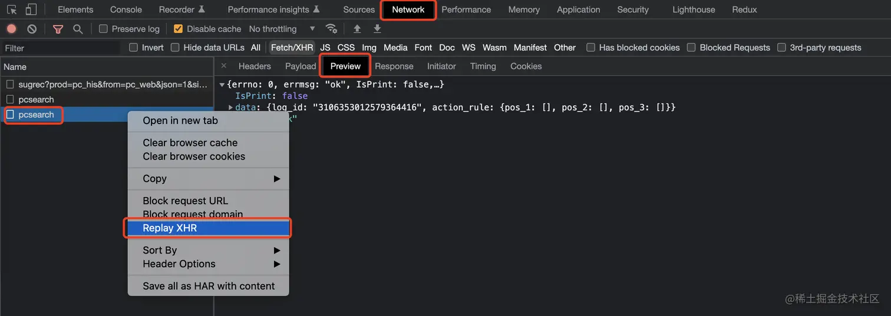Check Blocked Requests checkbox

(691, 48)
